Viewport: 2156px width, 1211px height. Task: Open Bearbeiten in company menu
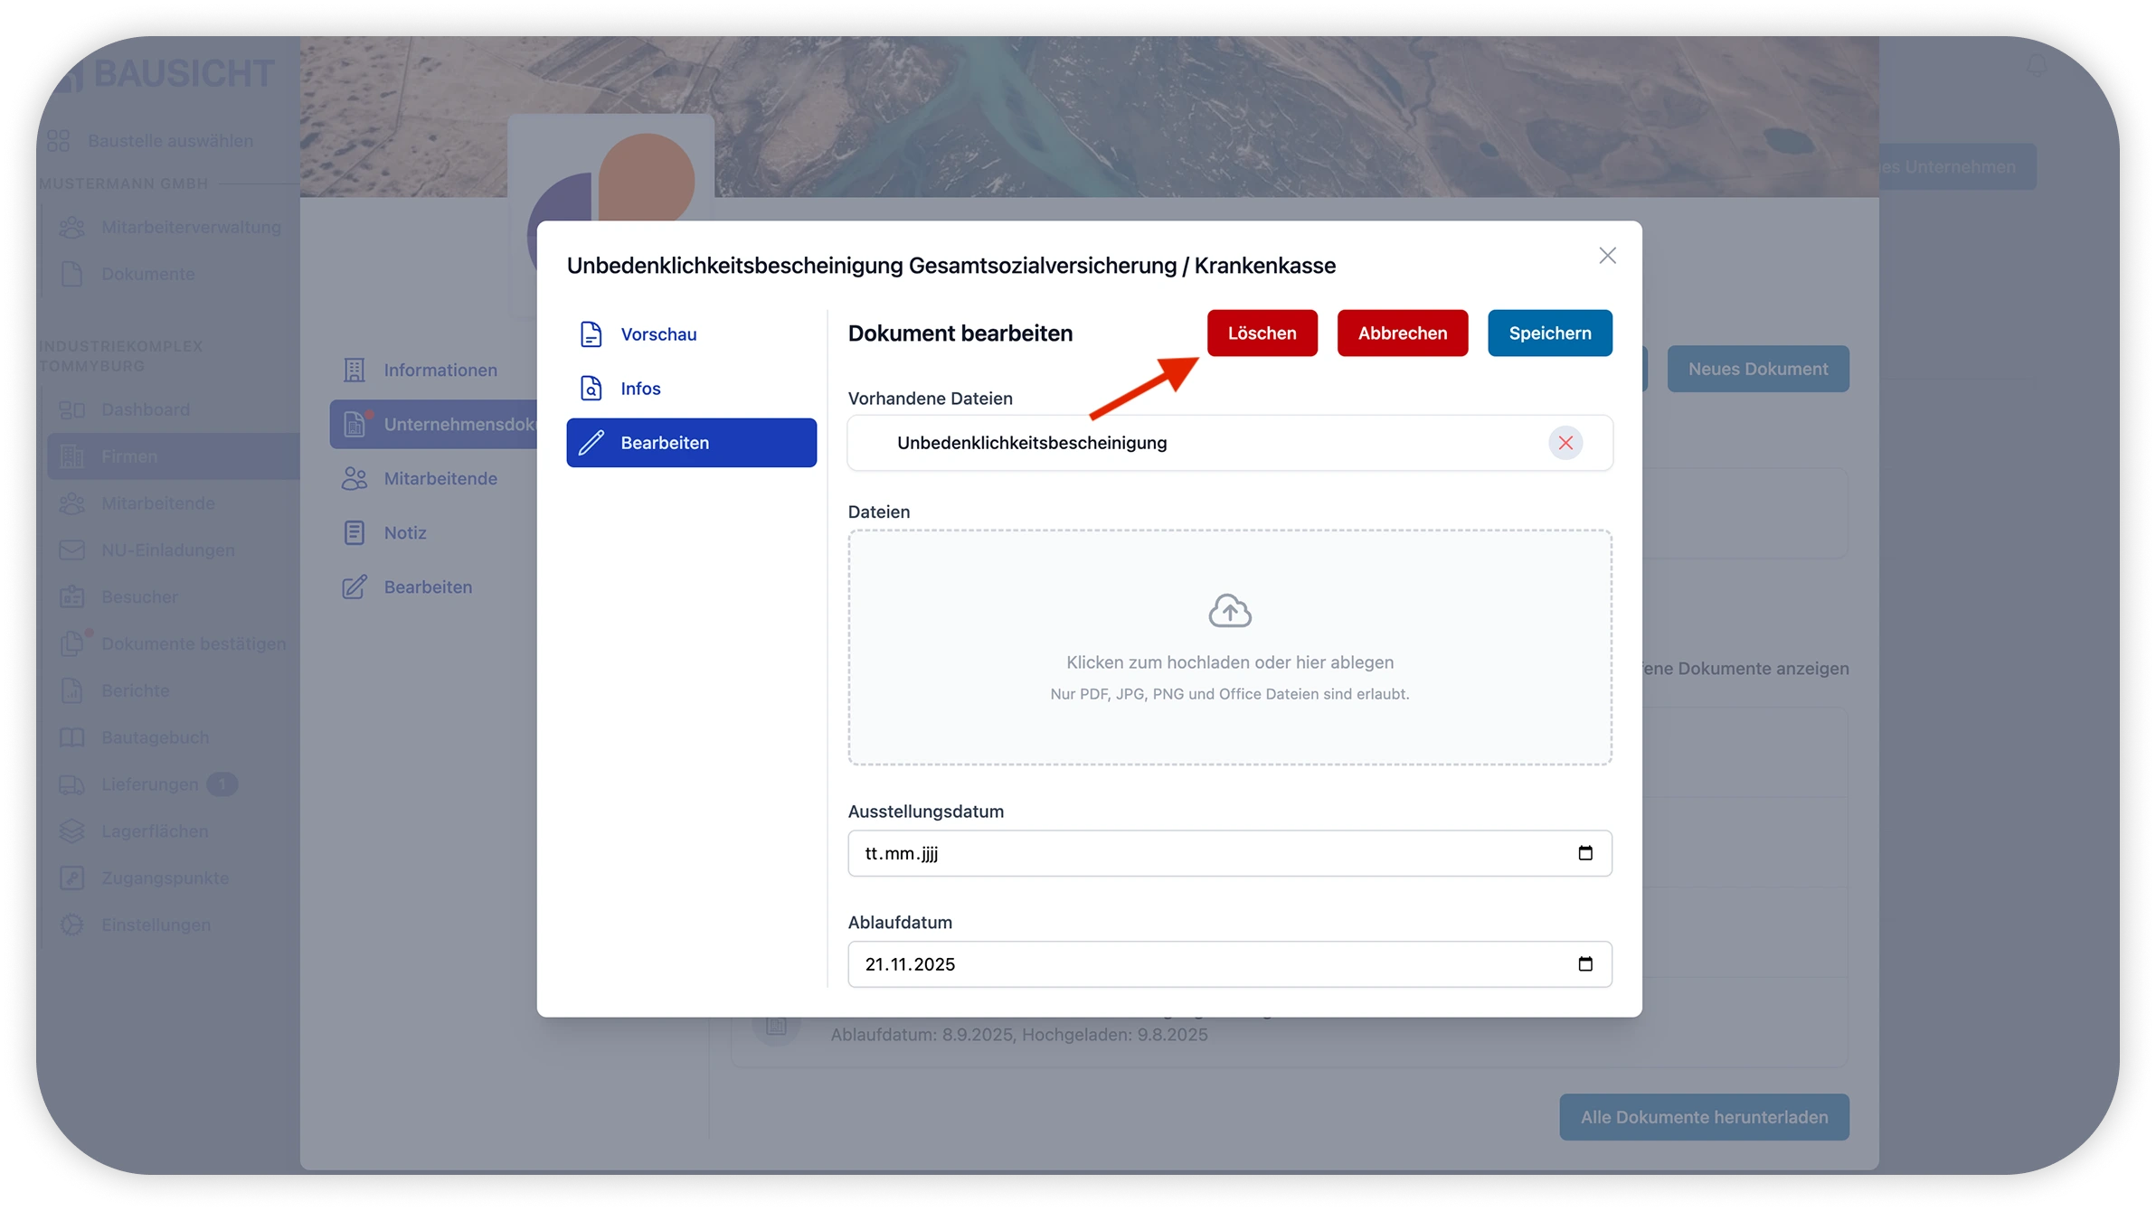(x=428, y=587)
